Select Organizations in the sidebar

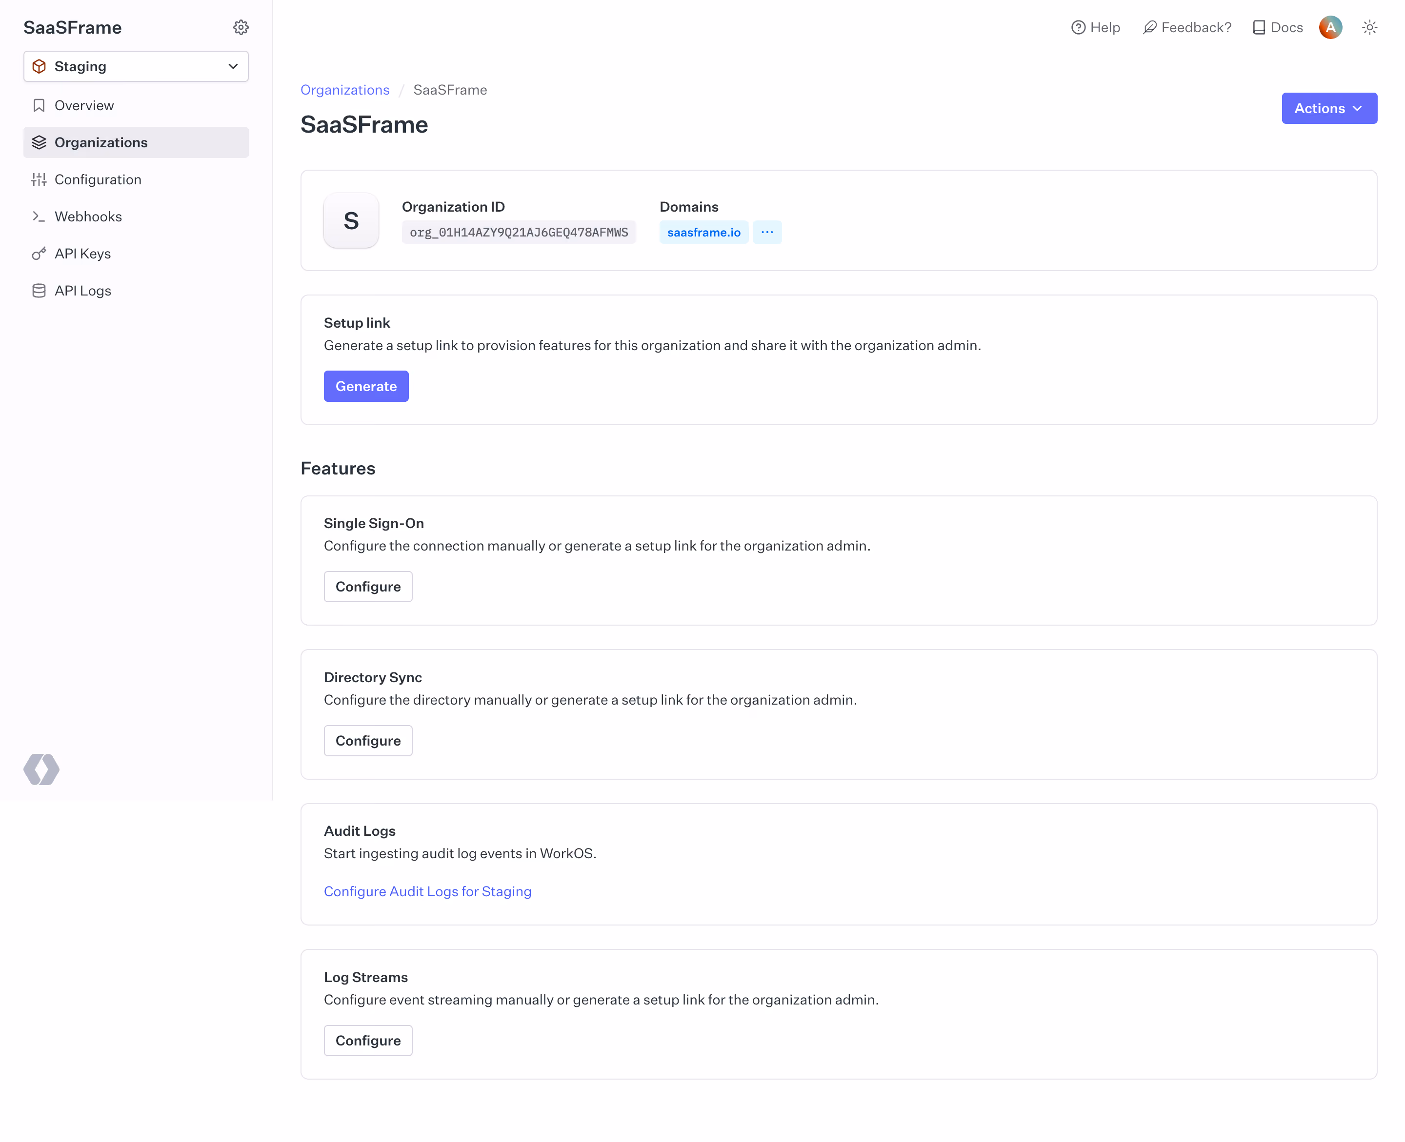136,142
